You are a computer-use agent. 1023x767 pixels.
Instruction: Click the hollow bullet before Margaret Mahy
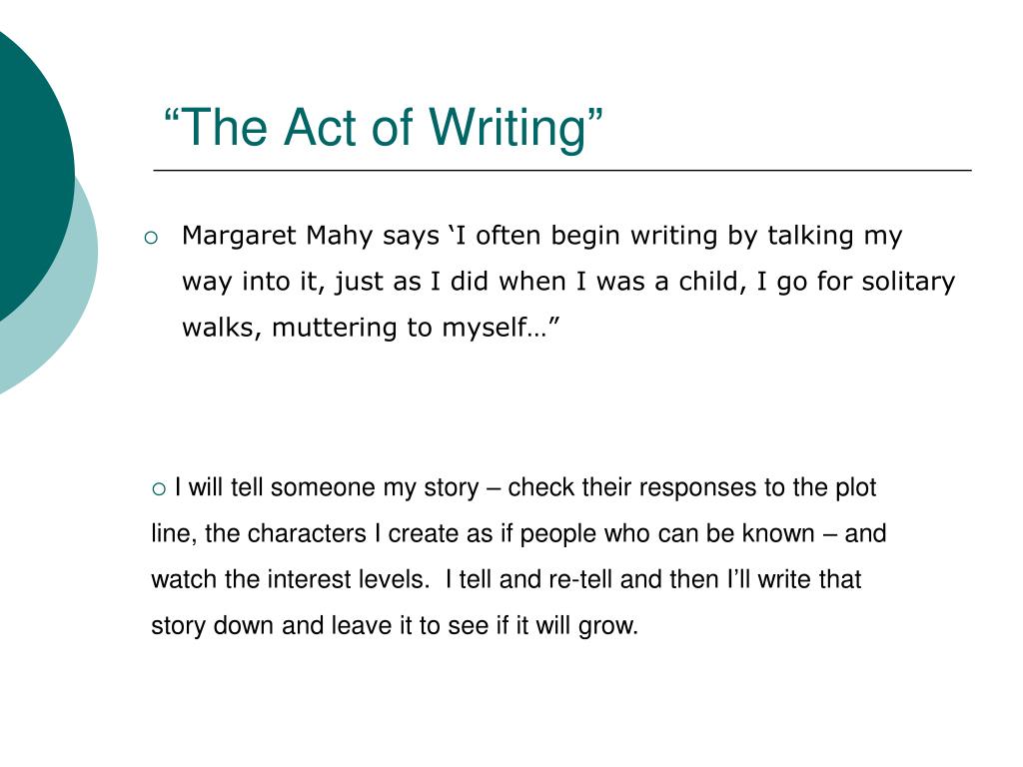(151, 238)
